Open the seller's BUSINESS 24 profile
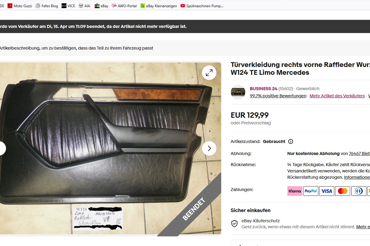The image size is (370, 246). (264, 89)
